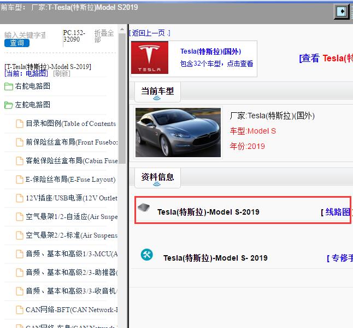
Task: Open file icon for 空气悬架1/2-自适应 entry
Action: (x=20, y=217)
